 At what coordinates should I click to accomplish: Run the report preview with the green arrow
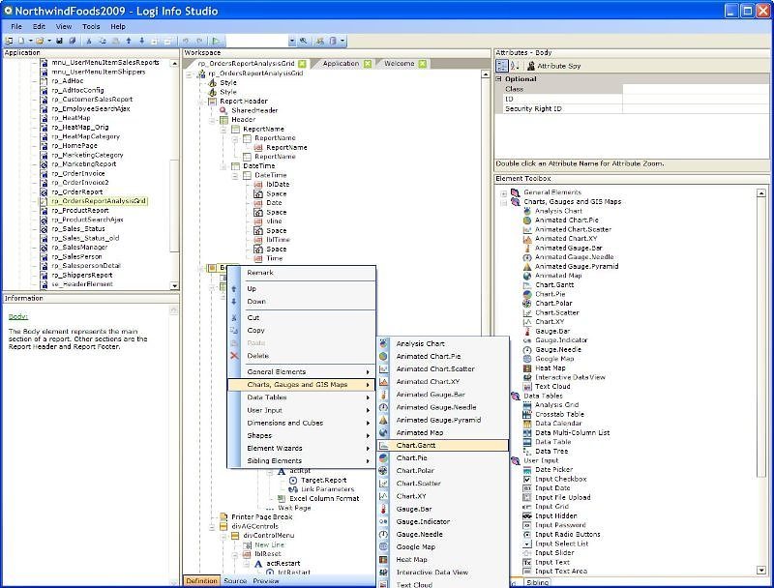216,40
